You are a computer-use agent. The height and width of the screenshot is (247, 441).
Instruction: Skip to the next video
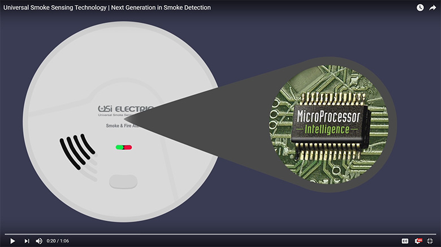27,241
